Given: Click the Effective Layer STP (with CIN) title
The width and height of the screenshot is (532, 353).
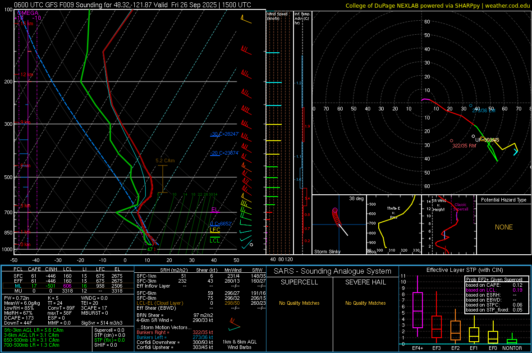Looking at the screenshot, I should (x=464, y=270).
